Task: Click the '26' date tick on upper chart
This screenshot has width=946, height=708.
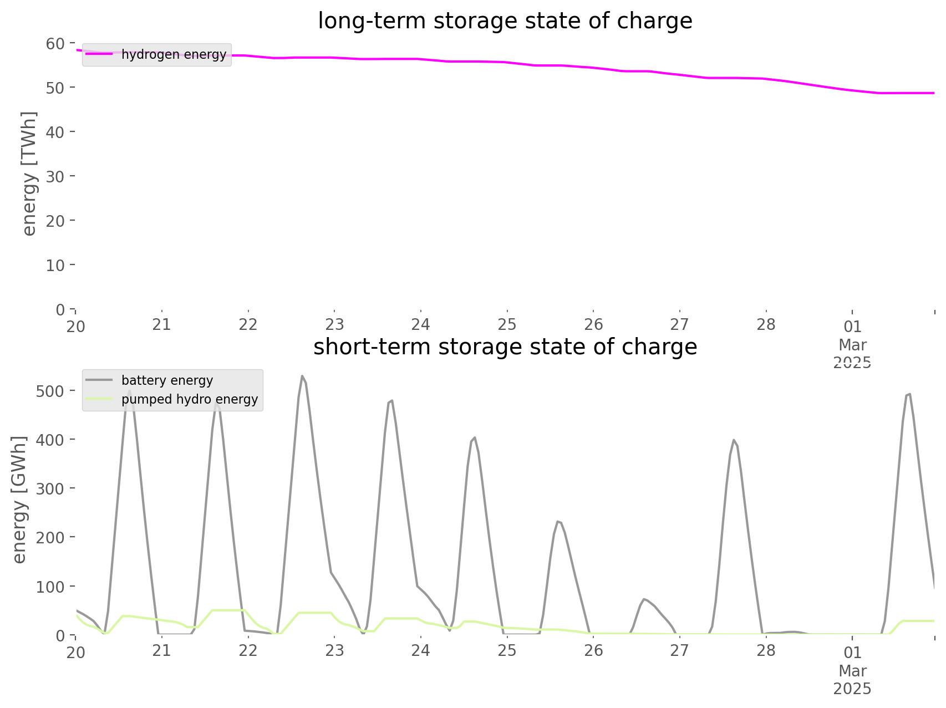Action: pyautogui.click(x=593, y=324)
